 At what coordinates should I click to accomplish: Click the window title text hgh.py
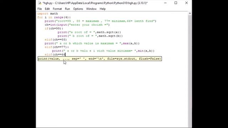coord(95,3)
